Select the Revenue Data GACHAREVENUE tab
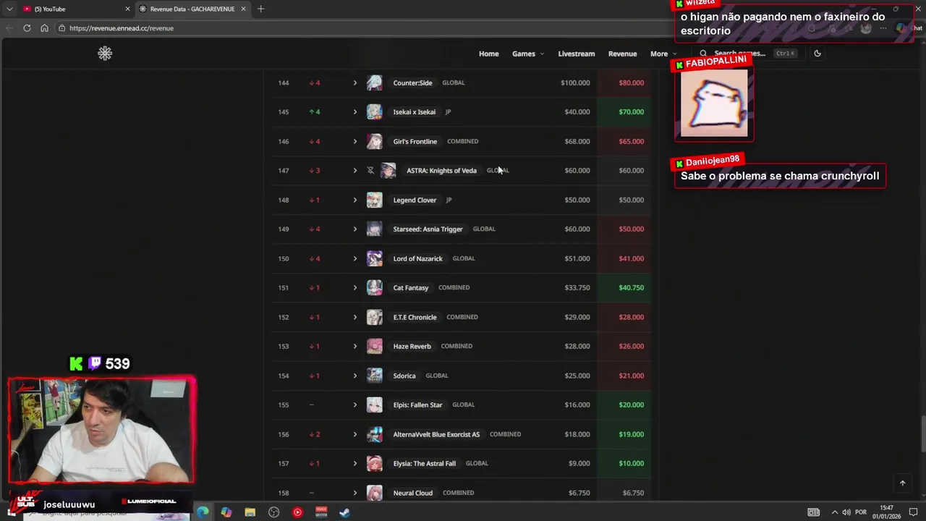 click(192, 9)
